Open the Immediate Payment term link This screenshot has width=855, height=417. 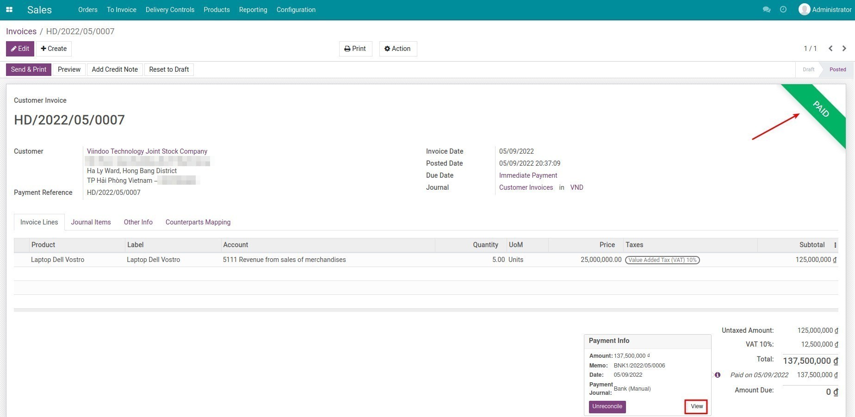(x=528, y=175)
